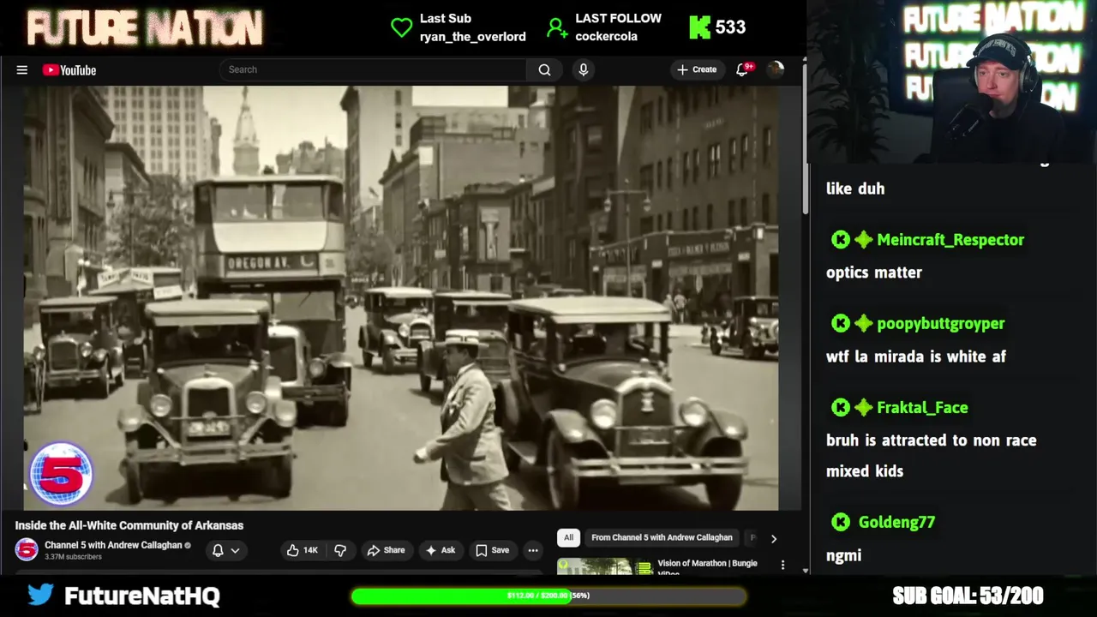Expand the subscription notification bell dropdown
This screenshot has width=1097, height=617.
pyautogui.click(x=226, y=550)
